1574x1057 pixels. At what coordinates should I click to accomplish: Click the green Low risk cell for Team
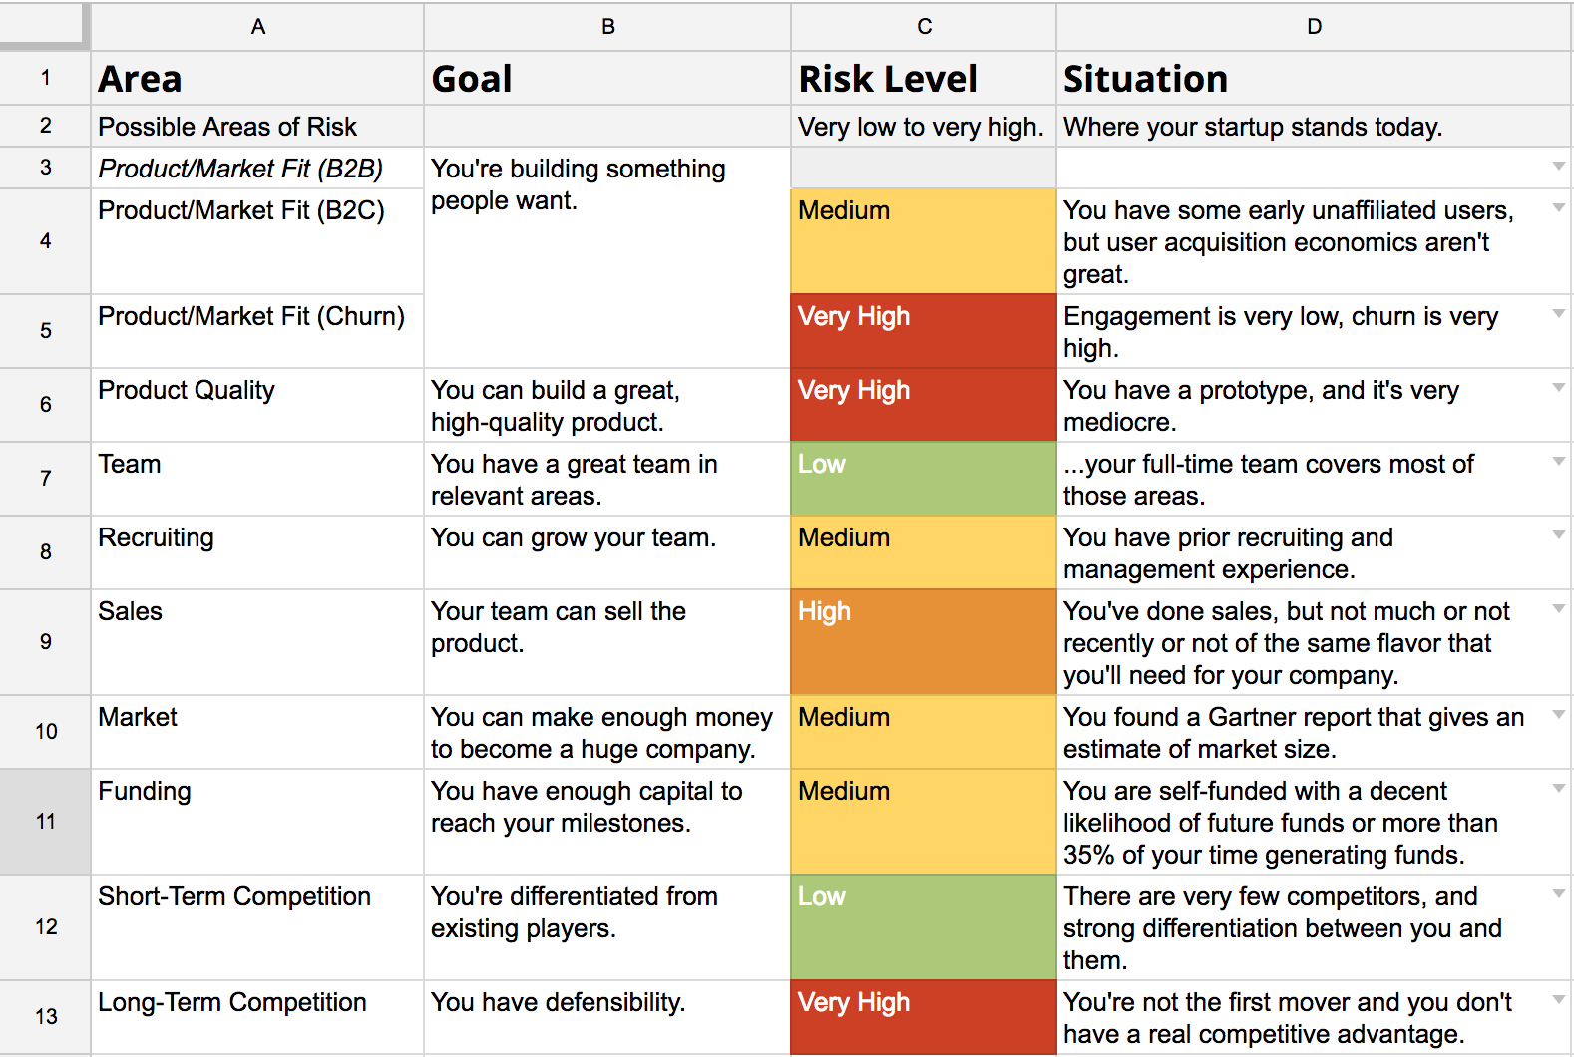click(923, 479)
